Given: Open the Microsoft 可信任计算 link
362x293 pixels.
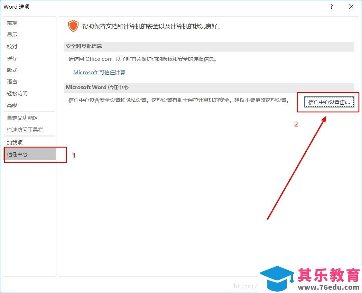Looking at the screenshot, I should 99,73.
